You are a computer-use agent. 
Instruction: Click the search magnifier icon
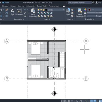(x=93, y=3)
